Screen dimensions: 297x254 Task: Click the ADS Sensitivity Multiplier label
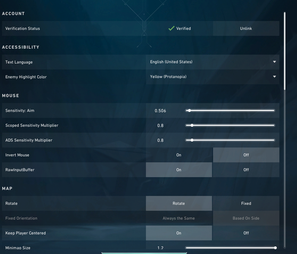(29, 140)
